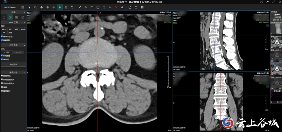The height and width of the screenshot is (132, 282).
Task: Toggle the 自动位置同步 checkbox
Action: [x=2, y=79]
